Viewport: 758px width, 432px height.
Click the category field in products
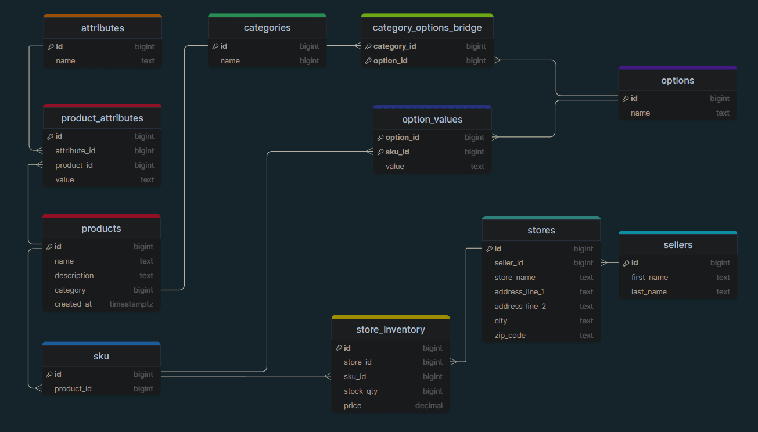(x=102, y=290)
